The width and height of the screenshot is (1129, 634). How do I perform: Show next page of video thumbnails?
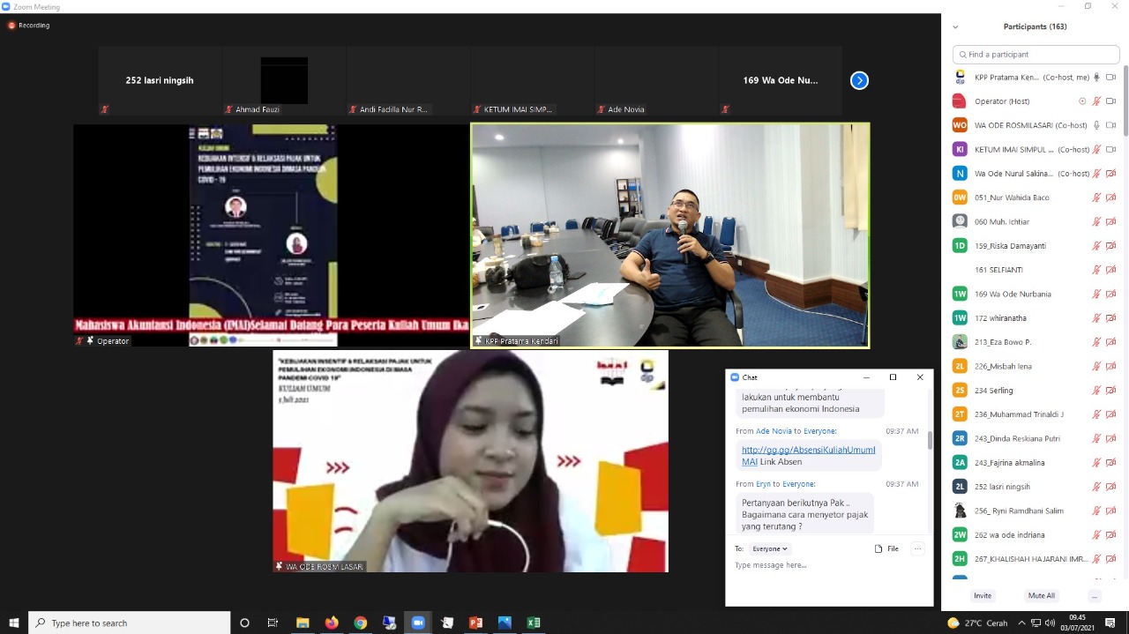click(x=859, y=81)
